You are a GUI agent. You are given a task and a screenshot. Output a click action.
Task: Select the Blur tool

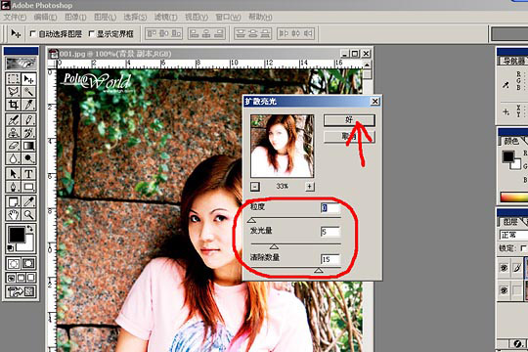pos(14,158)
